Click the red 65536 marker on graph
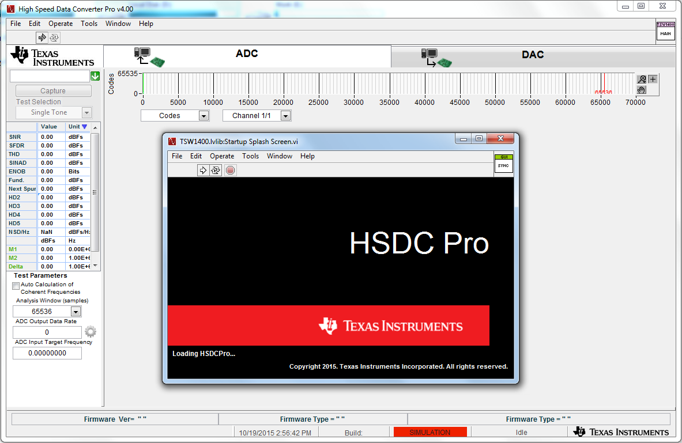The height and width of the screenshot is (443, 682). coord(604,92)
